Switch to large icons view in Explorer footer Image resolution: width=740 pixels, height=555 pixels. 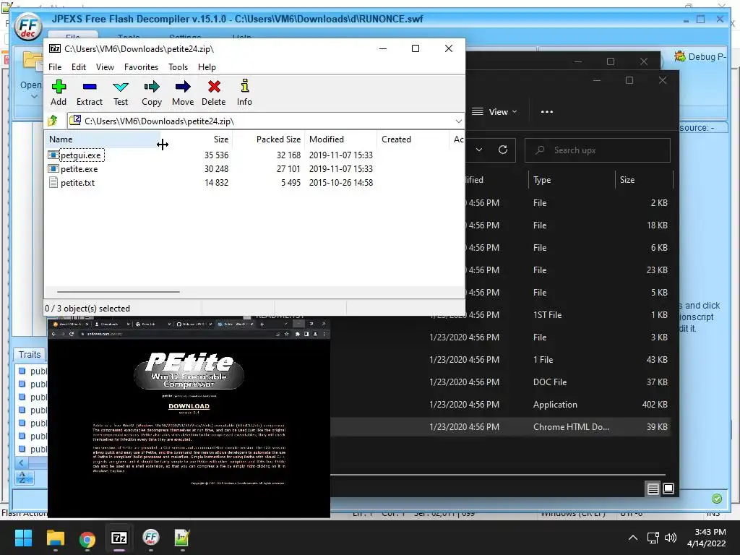[x=668, y=489]
